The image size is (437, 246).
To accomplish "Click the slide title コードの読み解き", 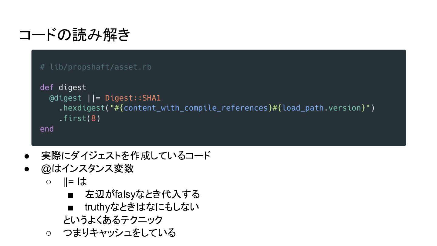I will point(75,35).
